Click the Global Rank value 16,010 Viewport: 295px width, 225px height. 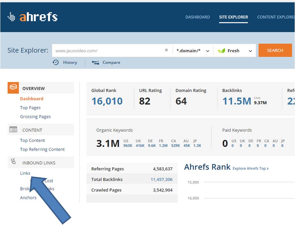click(107, 101)
